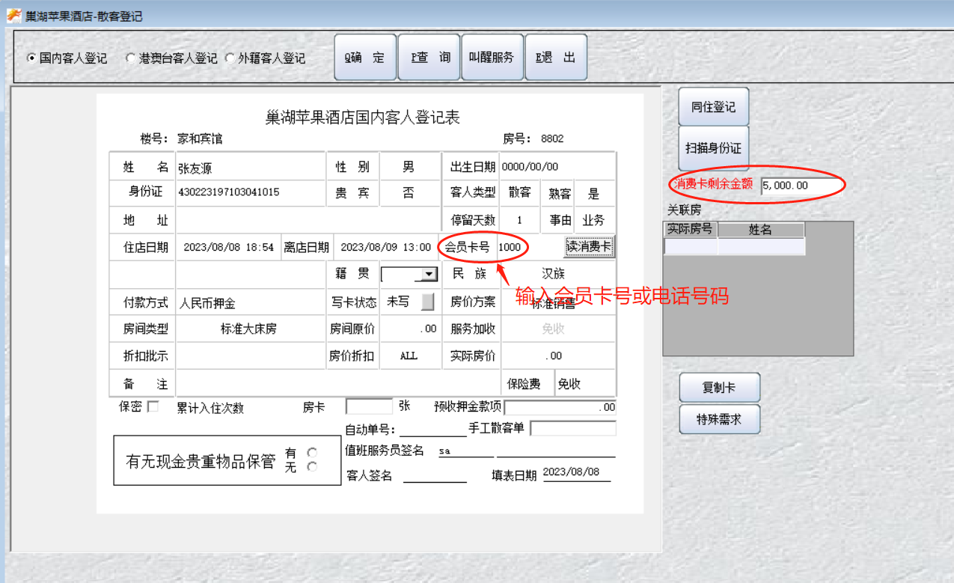This screenshot has width=954, height=583.
Task: Open the 查询 query function
Action: pyautogui.click(x=428, y=57)
